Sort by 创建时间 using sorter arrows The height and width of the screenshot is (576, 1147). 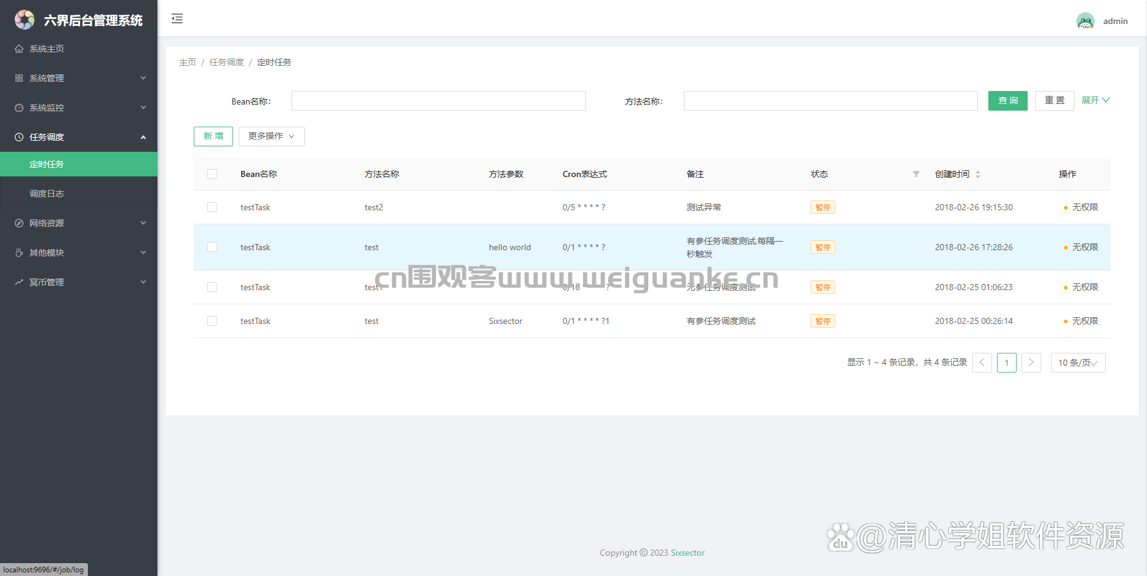(978, 174)
